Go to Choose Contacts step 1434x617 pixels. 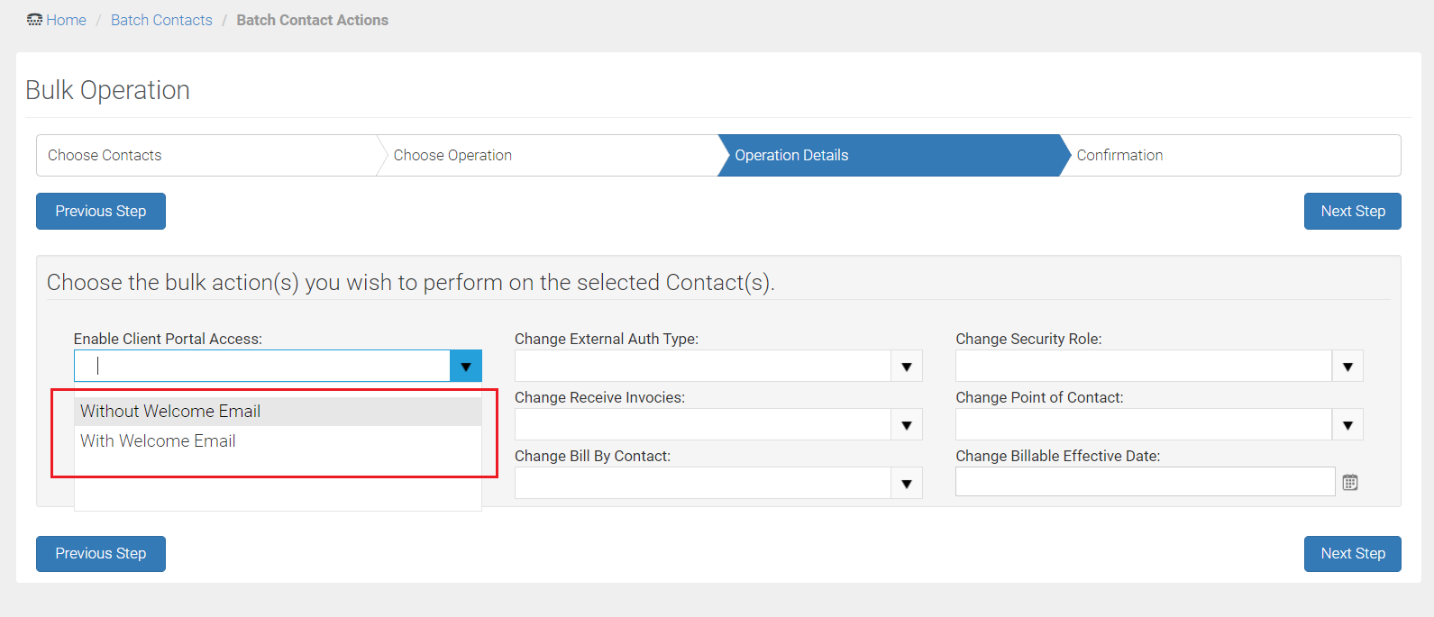pos(105,156)
